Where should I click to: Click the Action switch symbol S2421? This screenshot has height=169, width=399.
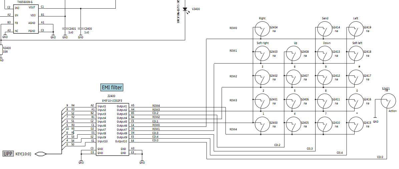coord(389,101)
